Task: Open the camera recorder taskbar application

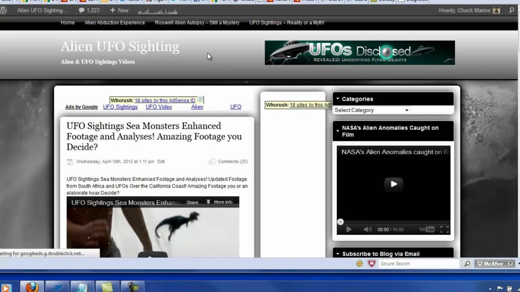Action: (133, 286)
